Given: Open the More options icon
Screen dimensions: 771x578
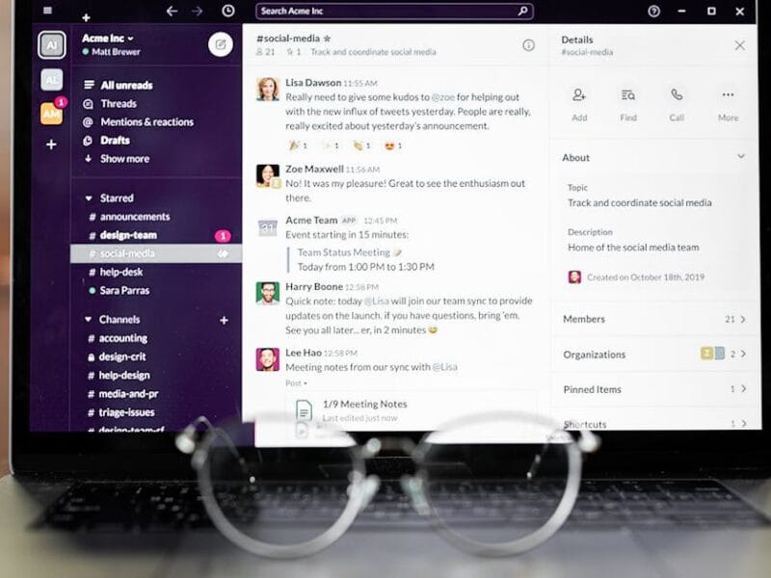Looking at the screenshot, I should coord(728,94).
